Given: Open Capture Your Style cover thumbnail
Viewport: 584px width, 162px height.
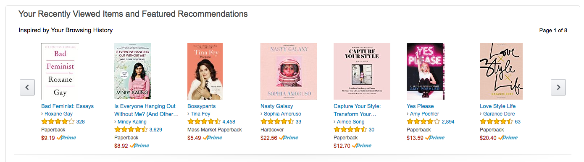Looking at the screenshot, I should (362, 71).
